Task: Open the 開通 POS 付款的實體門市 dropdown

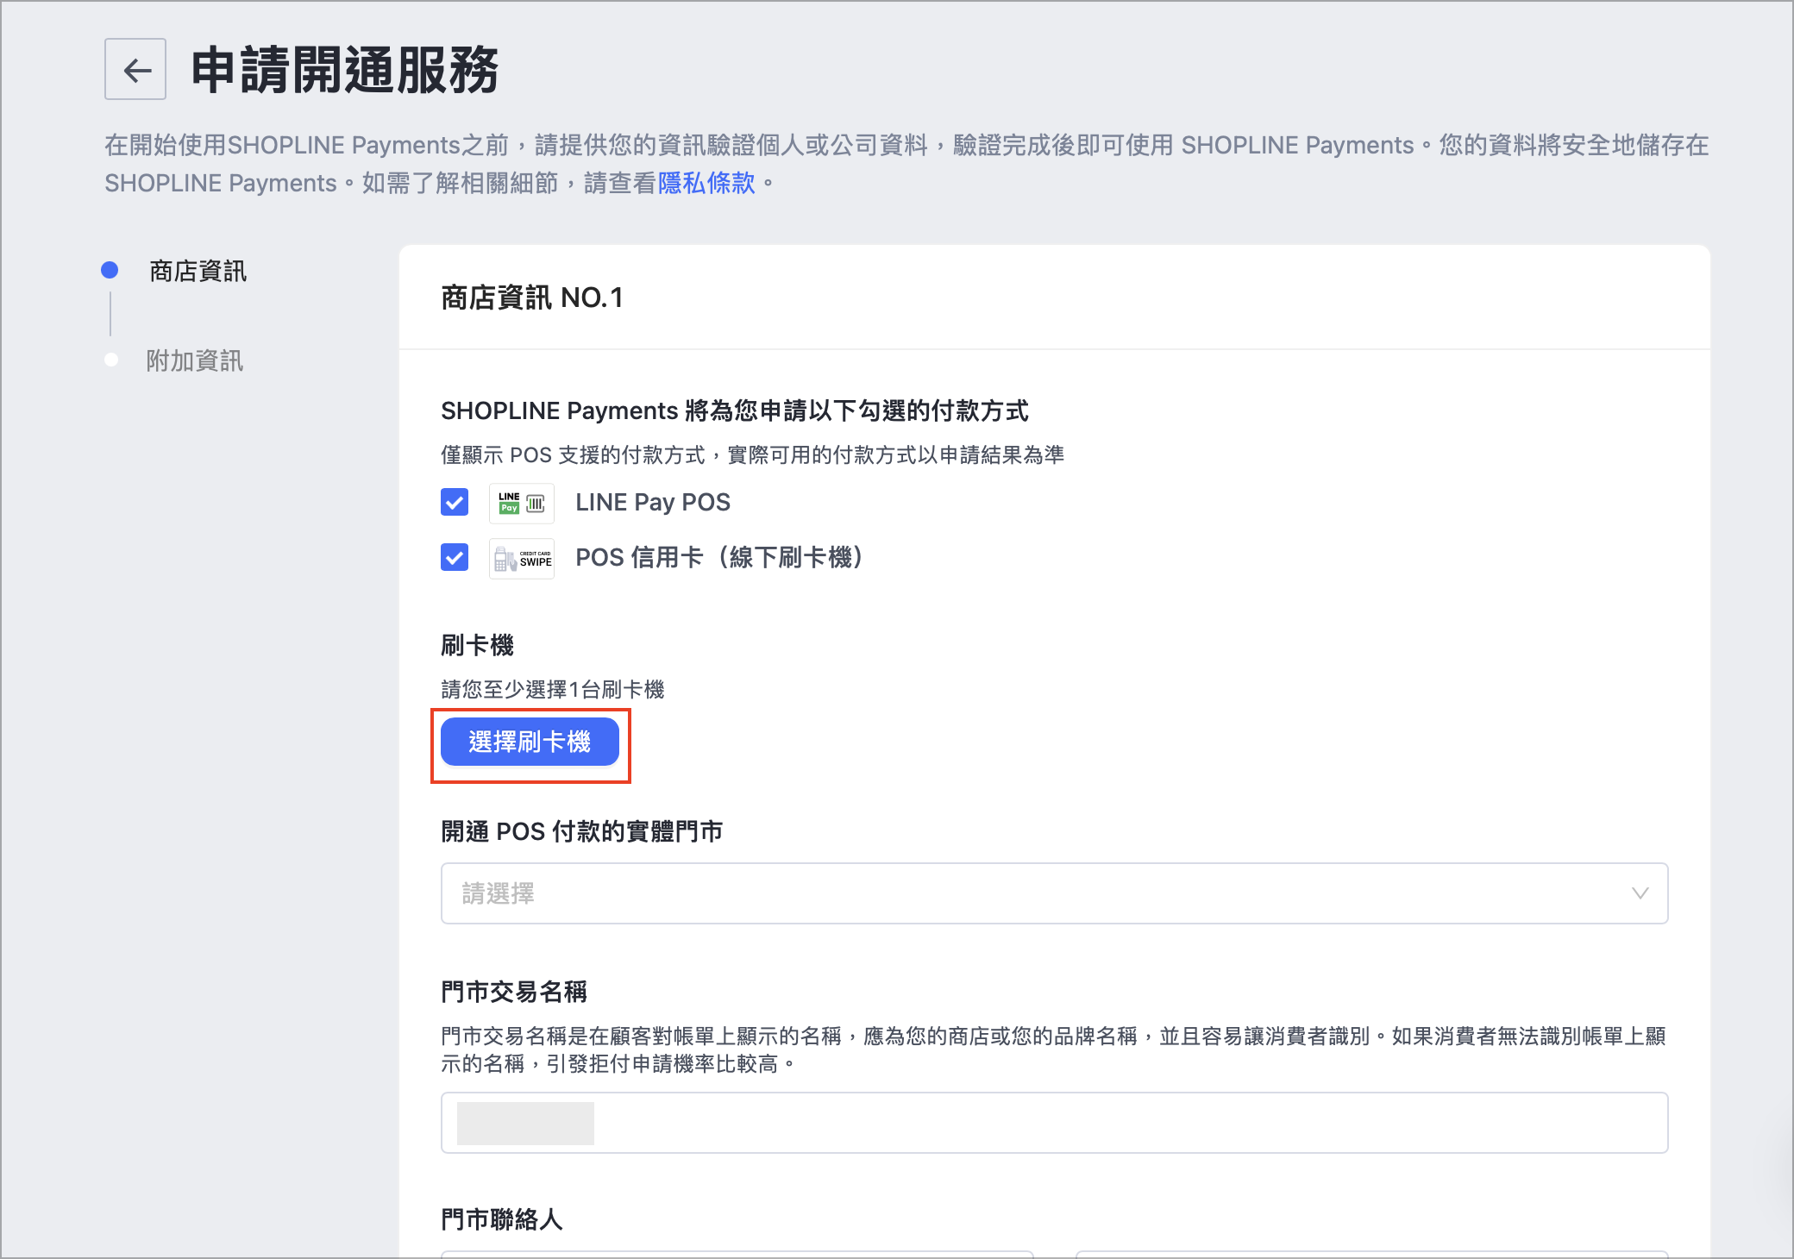Action: click(x=1054, y=893)
